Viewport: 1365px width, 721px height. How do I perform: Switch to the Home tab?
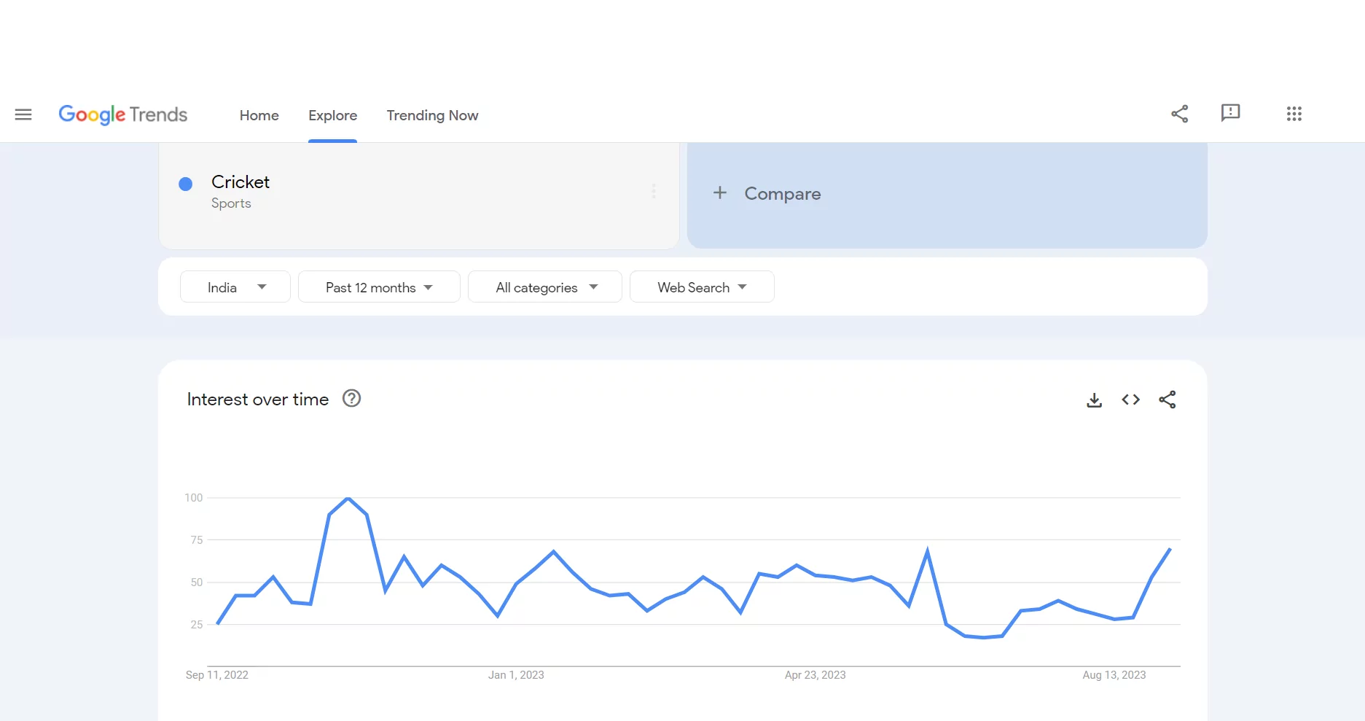pyautogui.click(x=259, y=115)
